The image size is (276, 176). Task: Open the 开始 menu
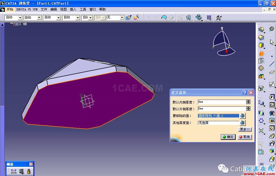point(10,9)
